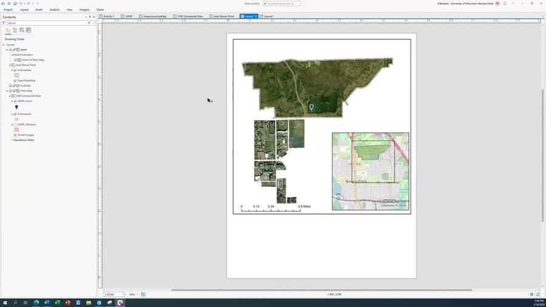Open the Analysis ribbon tab
The image size is (546, 307).
[x=55, y=10]
